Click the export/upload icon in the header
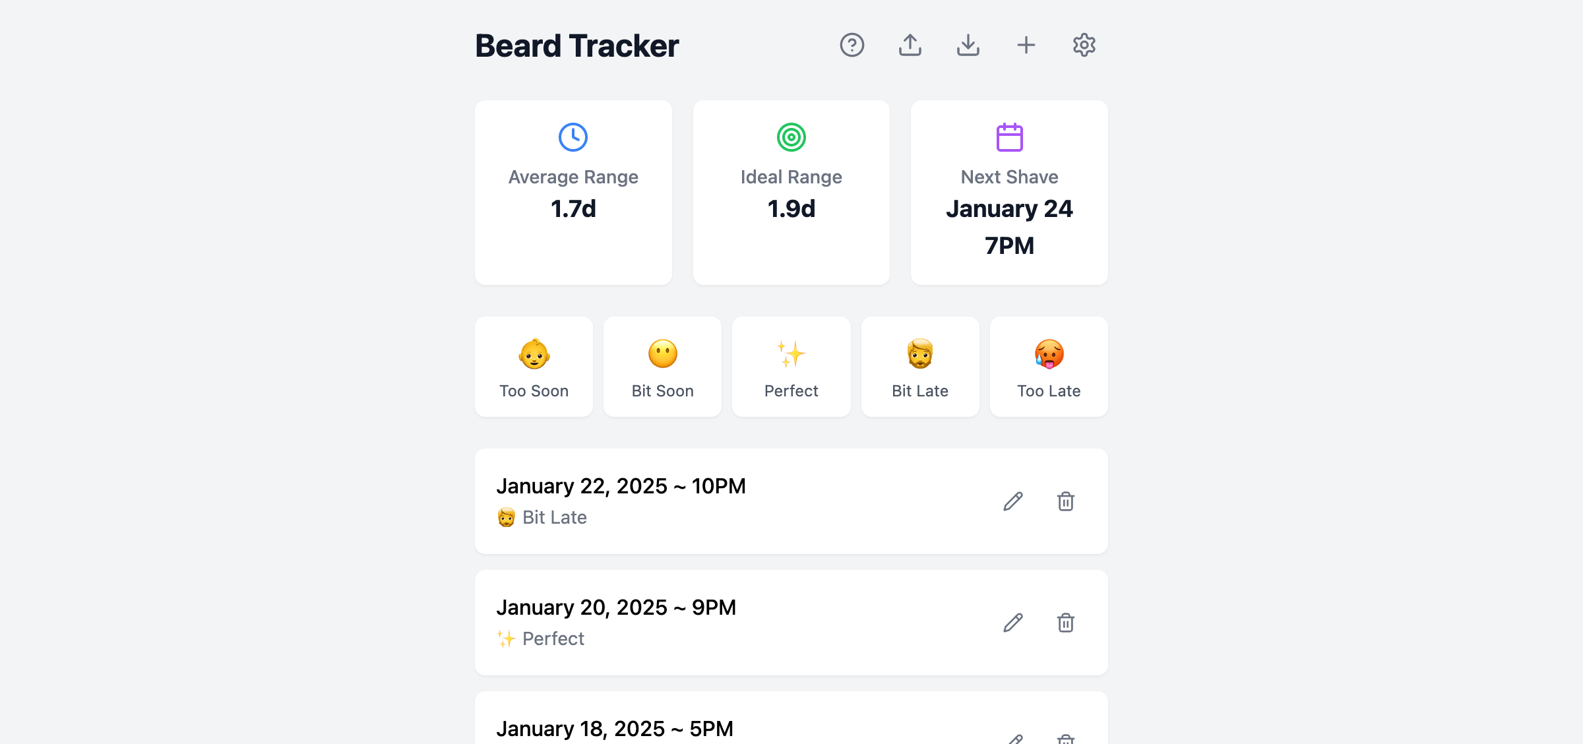 click(x=910, y=45)
